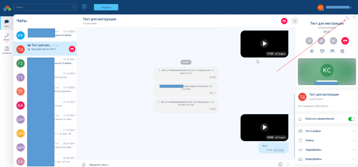The width and height of the screenshot is (358, 167).
Task: Disable the Получать уведомления switch
Action: pyautogui.click(x=351, y=119)
